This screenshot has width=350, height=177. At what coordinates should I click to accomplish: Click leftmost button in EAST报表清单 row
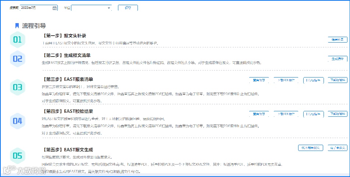[259, 80]
